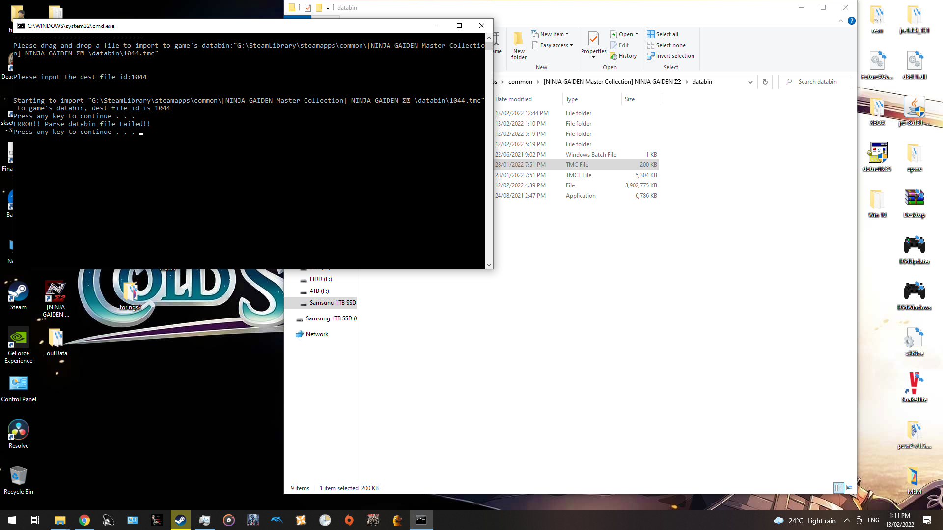Select the dotnetfx35 installer icon
Screen dimensions: 943x530
tap(877, 157)
